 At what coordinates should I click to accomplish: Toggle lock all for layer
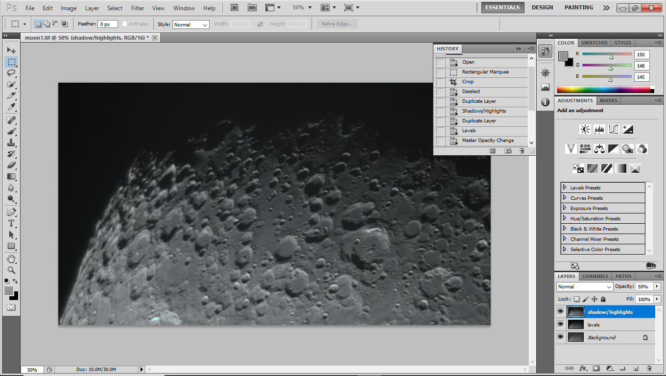(x=603, y=299)
